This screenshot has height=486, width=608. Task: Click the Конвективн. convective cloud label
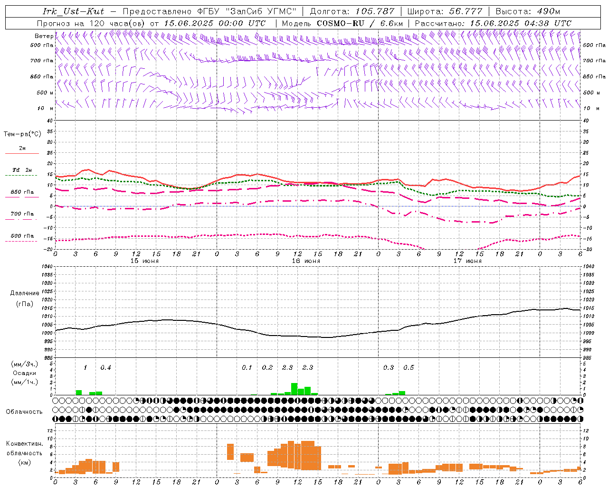point(25,444)
